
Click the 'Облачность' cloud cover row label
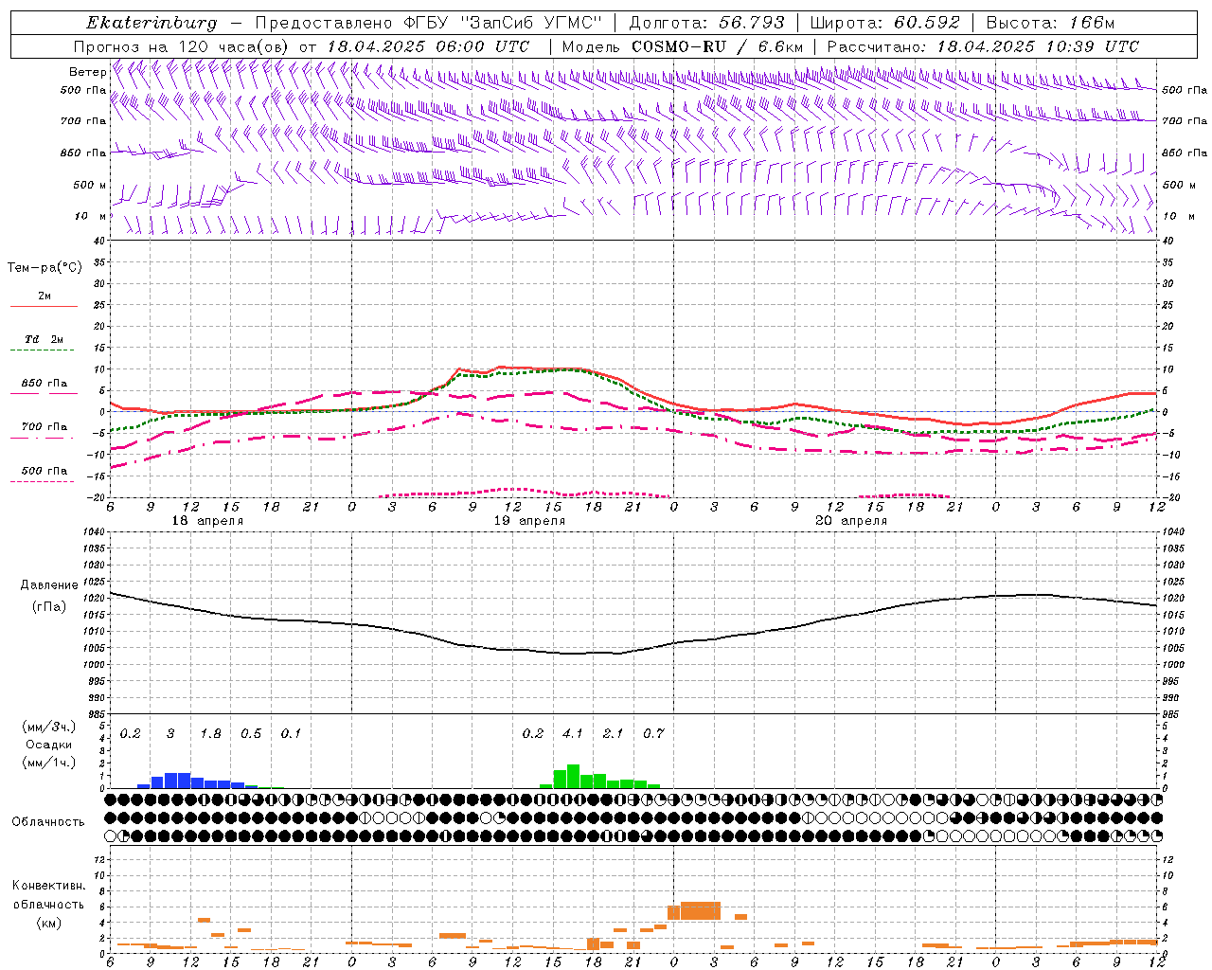coord(48,822)
